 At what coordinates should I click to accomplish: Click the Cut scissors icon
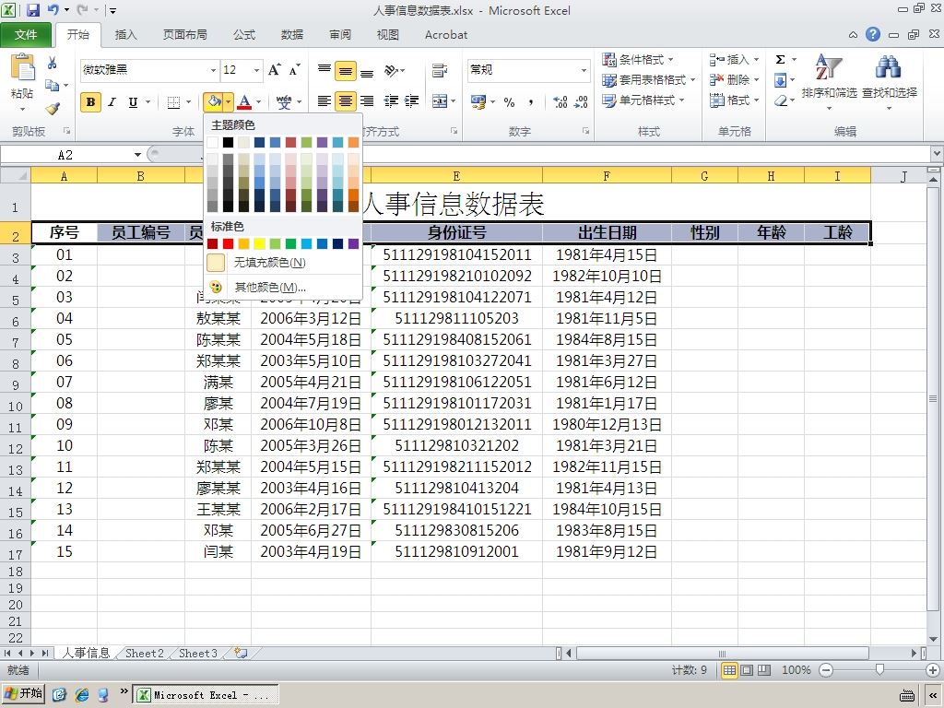tap(53, 63)
